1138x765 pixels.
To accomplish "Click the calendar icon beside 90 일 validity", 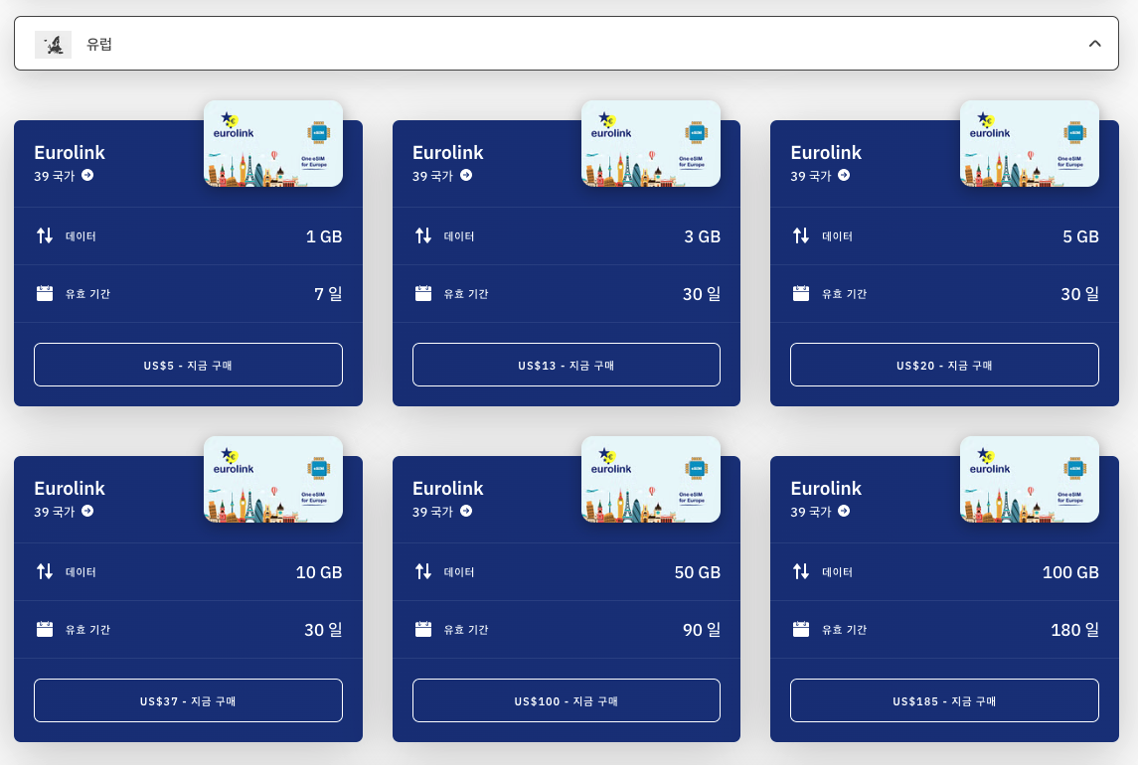I will point(423,629).
